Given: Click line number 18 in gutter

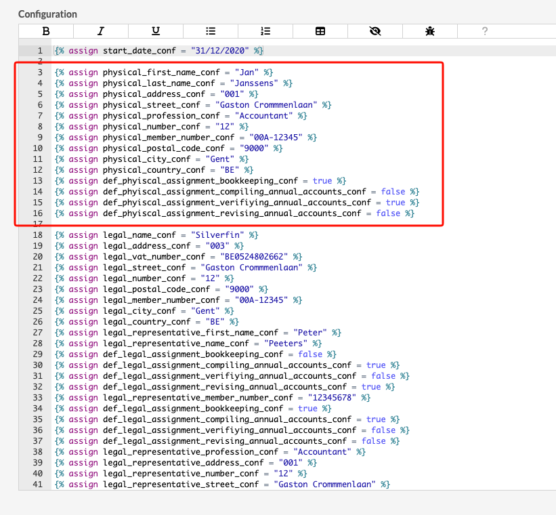Looking at the screenshot, I should [x=38, y=235].
